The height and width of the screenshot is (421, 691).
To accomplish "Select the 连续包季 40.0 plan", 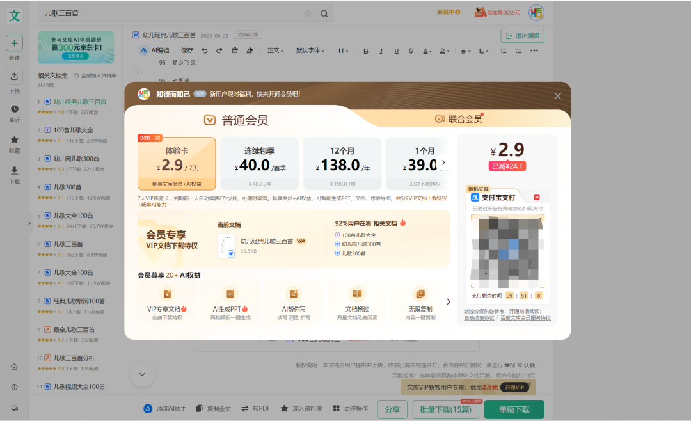I will click(259, 163).
